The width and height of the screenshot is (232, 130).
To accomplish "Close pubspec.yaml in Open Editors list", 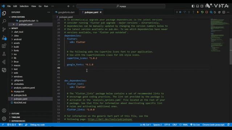I will click(13, 24).
